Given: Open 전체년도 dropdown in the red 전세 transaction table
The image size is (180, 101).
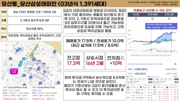Looking at the screenshot, I should point(176,77).
